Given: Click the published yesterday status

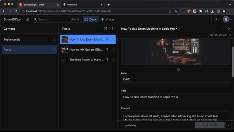Looking at the screenshot, I should tap(129, 125).
